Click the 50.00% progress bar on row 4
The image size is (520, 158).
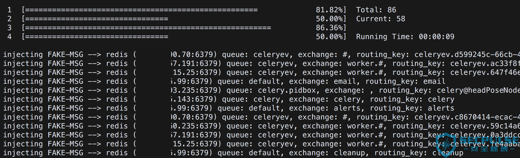point(184,37)
